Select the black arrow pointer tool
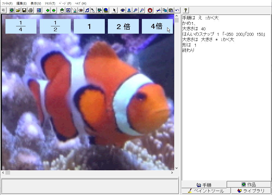This screenshot has height=195, width=272. (114, 10)
